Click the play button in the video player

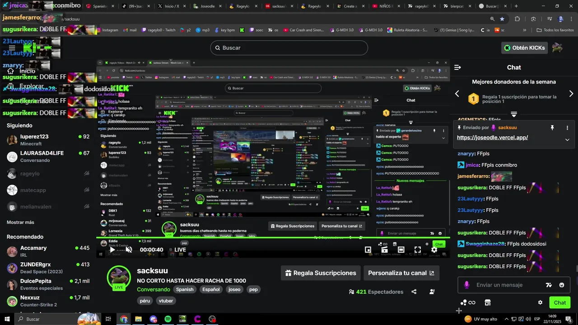tap(112, 250)
